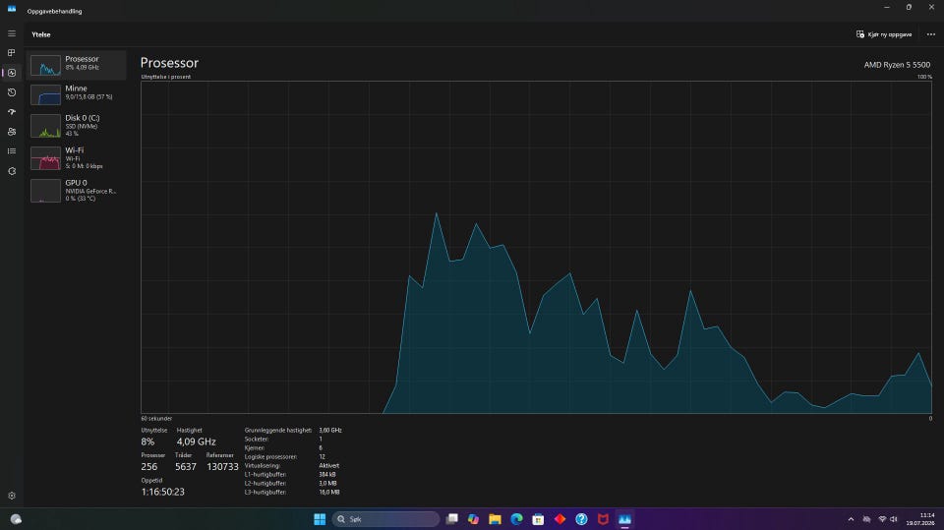This screenshot has width=944, height=530.
Task: Open McAfee from the taskbar
Action: [x=603, y=519]
